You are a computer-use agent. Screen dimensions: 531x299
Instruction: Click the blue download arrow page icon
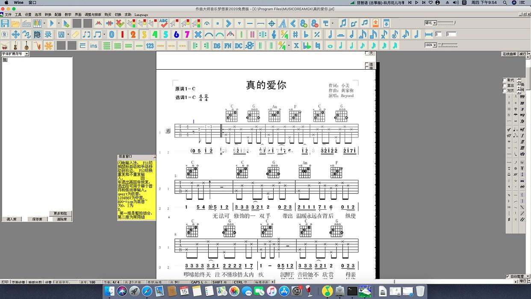(x=386, y=23)
